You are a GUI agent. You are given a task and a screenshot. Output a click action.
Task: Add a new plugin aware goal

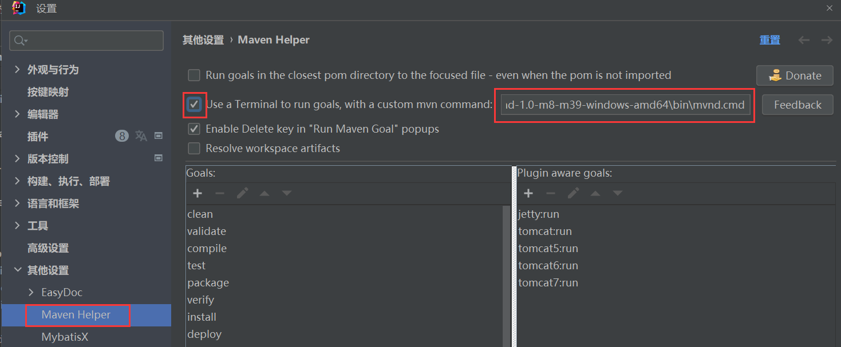pyautogui.click(x=528, y=193)
